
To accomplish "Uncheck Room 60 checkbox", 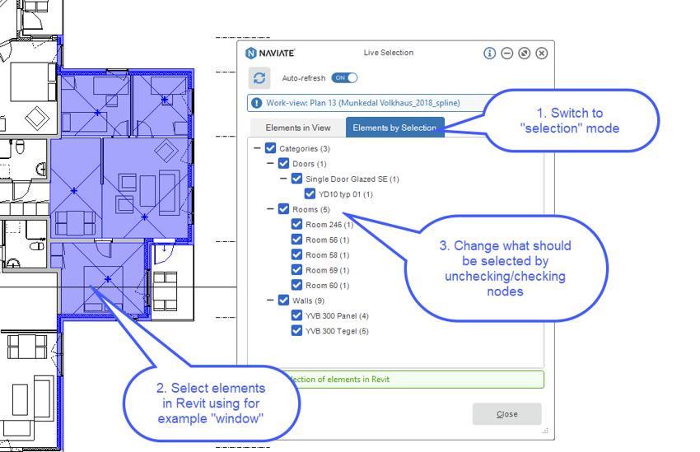I will pos(296,285).
